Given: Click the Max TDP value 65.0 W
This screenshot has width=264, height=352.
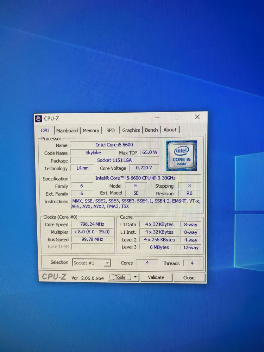Looking at the screenshot, I should (150, 152).
